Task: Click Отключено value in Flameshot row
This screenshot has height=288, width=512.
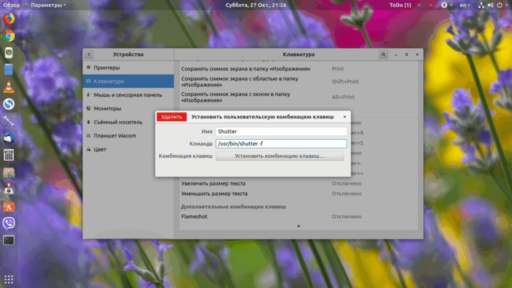Action: click(346, 216)
